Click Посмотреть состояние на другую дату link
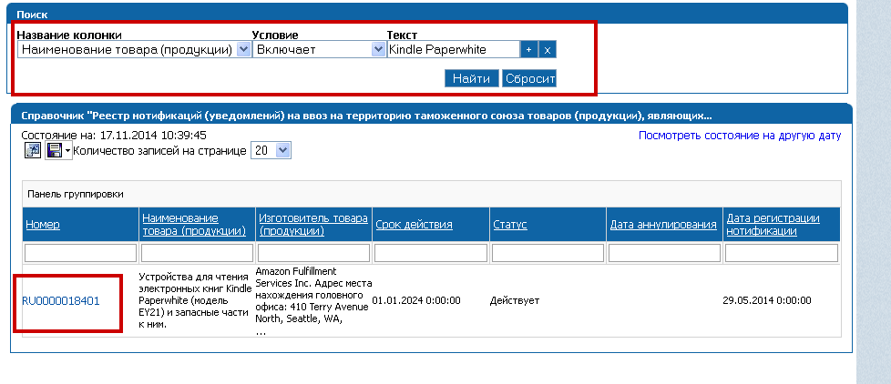 (740, 136)
